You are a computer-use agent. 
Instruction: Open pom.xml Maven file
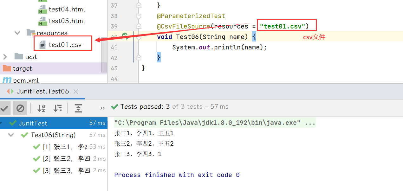click(26, 80)
